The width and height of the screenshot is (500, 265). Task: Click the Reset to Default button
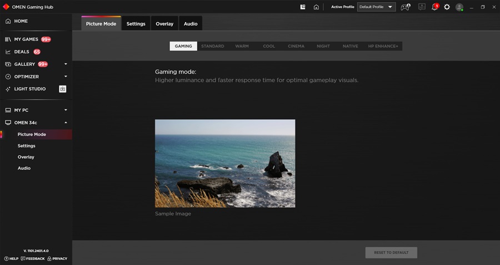[x=391, y=252]
